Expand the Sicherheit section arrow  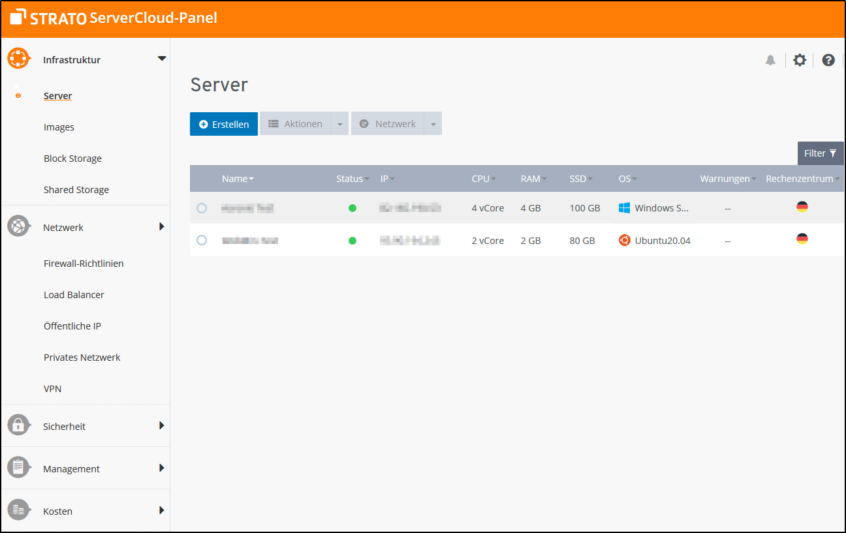coord(162,425)
